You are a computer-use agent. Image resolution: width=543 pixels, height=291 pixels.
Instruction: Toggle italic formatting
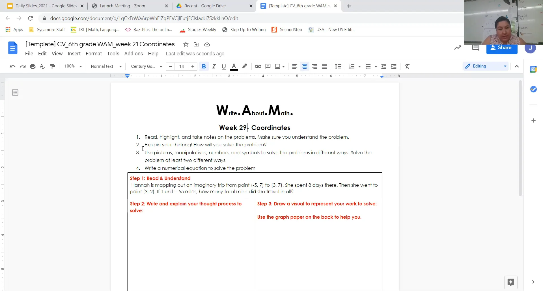pos(214,66)
